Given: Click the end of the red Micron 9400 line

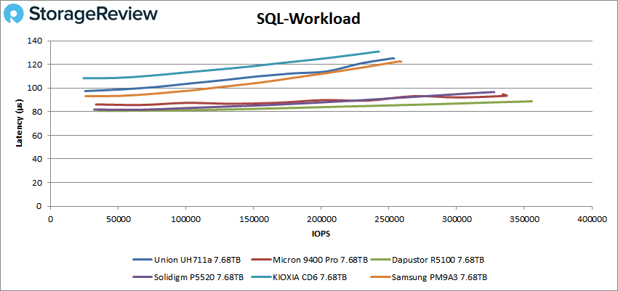Looking at the screenshot, I should [x=506, y=95].
